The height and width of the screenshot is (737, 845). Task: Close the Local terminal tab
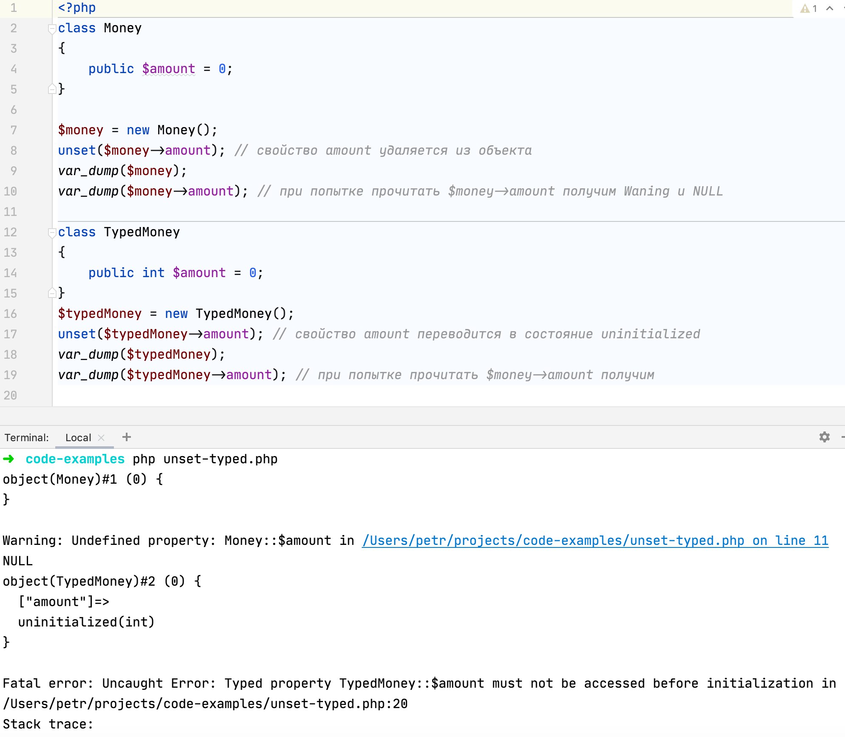[101, 438]
